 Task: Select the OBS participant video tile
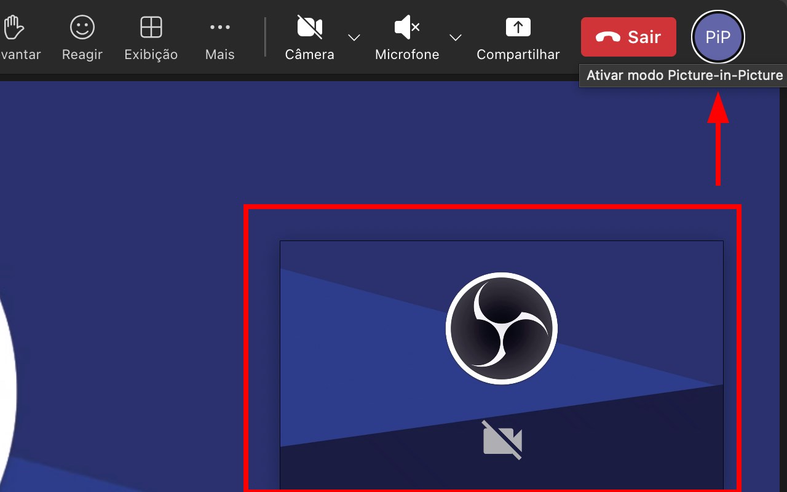click(x=502, y=365)
